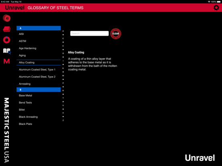Select the highlighted Alloy Coating entry
Viewport: 222px width, 166px height.
(39, 63)
